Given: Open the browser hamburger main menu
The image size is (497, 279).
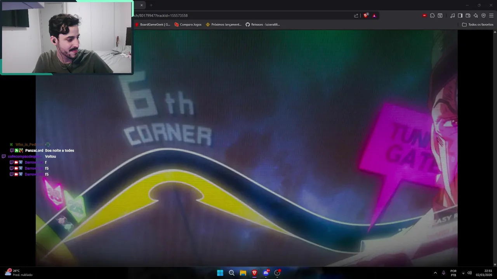Looking at the screenshot, I should click(491, 15).
